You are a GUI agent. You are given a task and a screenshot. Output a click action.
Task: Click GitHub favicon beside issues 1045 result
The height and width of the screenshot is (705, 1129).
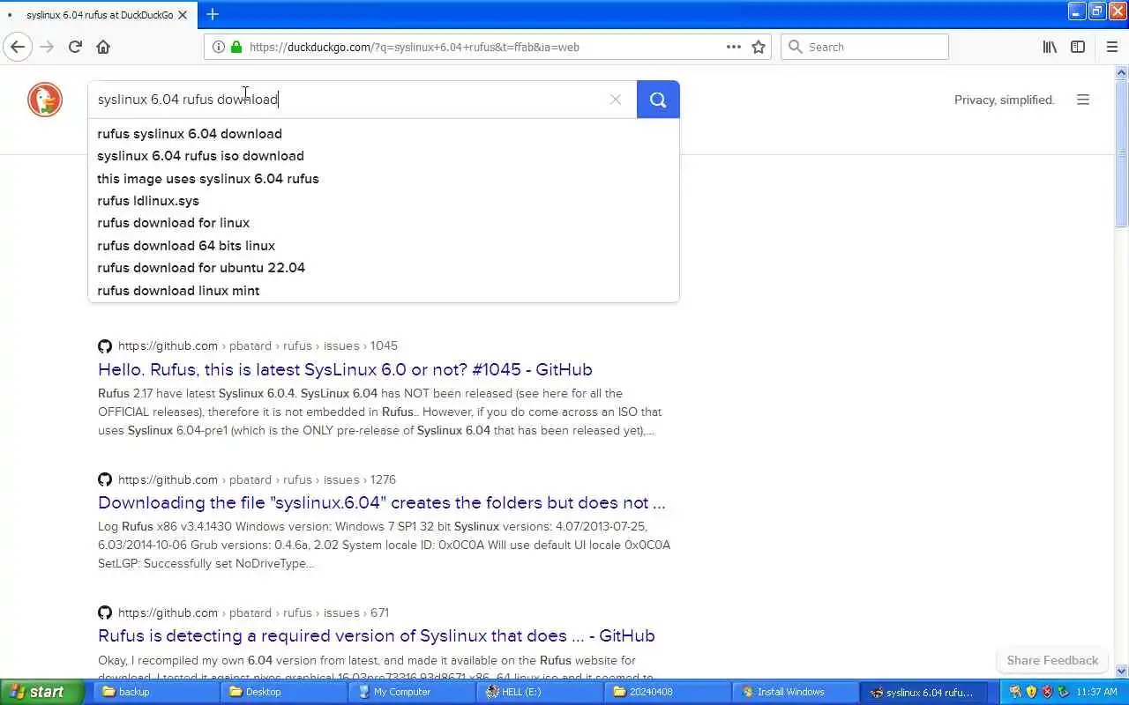point(105,345)
